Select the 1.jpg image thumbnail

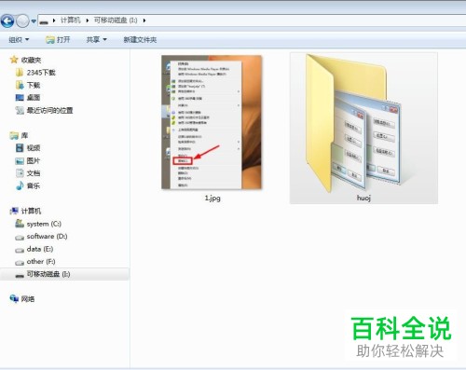212,122
